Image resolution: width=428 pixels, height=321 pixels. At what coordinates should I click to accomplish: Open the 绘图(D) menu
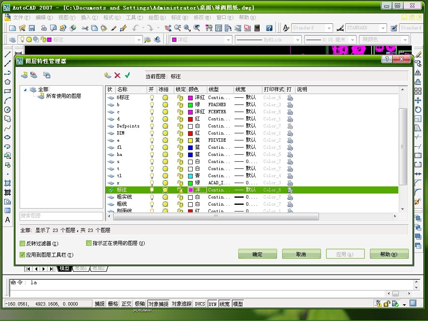tap(157, 18)
